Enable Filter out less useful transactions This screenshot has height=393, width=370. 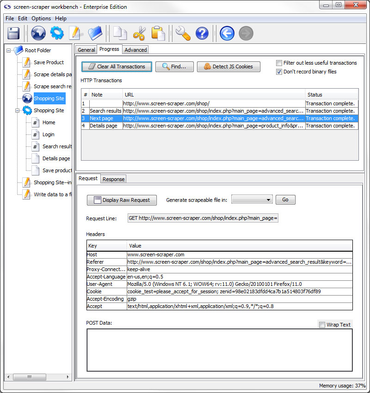click(x=279, y=63)
